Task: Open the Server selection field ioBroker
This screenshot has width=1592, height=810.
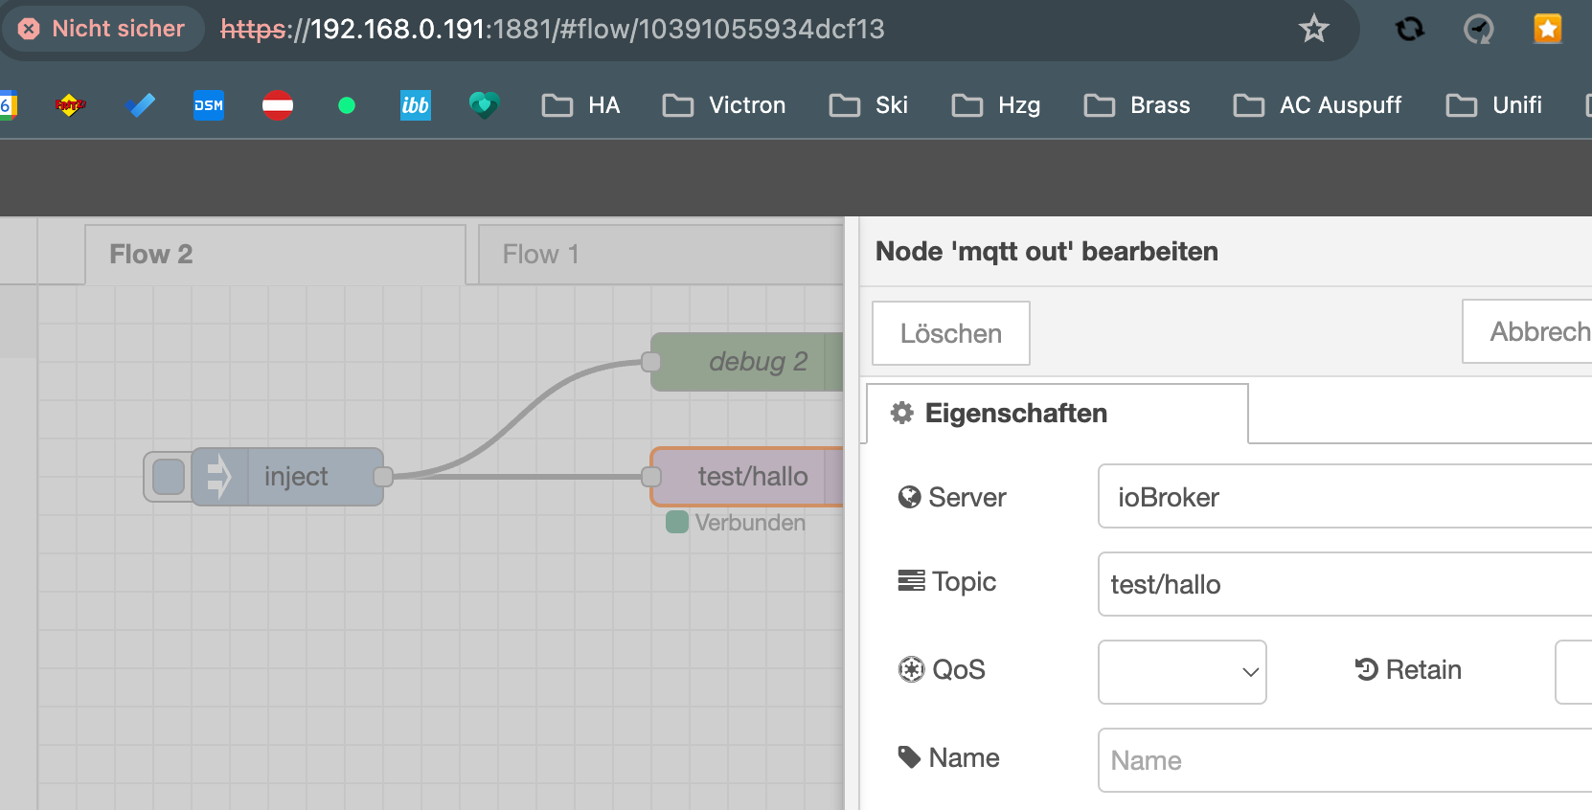Action: (1341, 497)
